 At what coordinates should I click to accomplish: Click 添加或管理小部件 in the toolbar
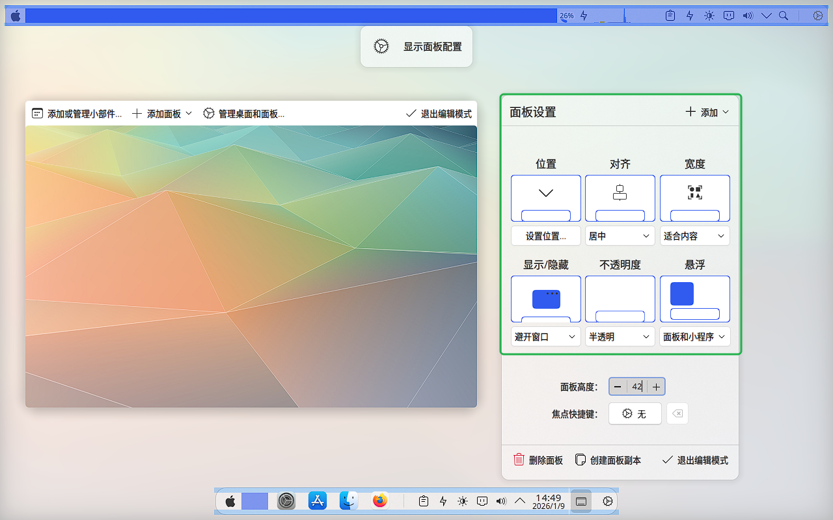point(77,114)
